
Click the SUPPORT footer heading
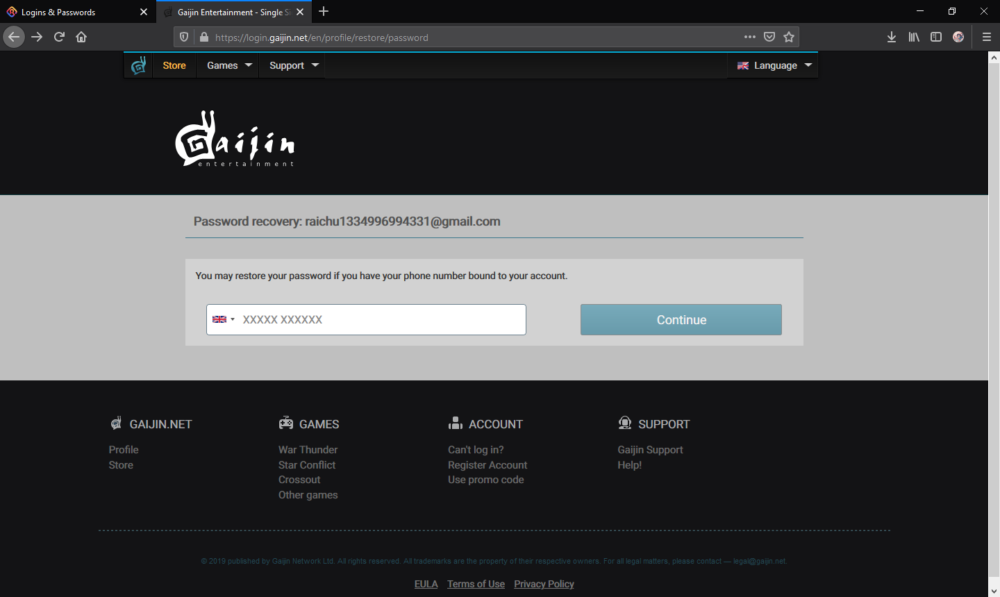click(664, 424)
